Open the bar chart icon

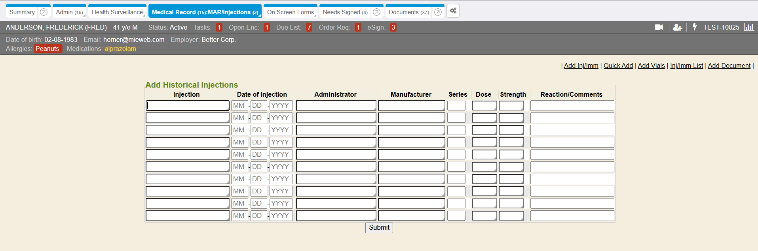pos(749,27)
